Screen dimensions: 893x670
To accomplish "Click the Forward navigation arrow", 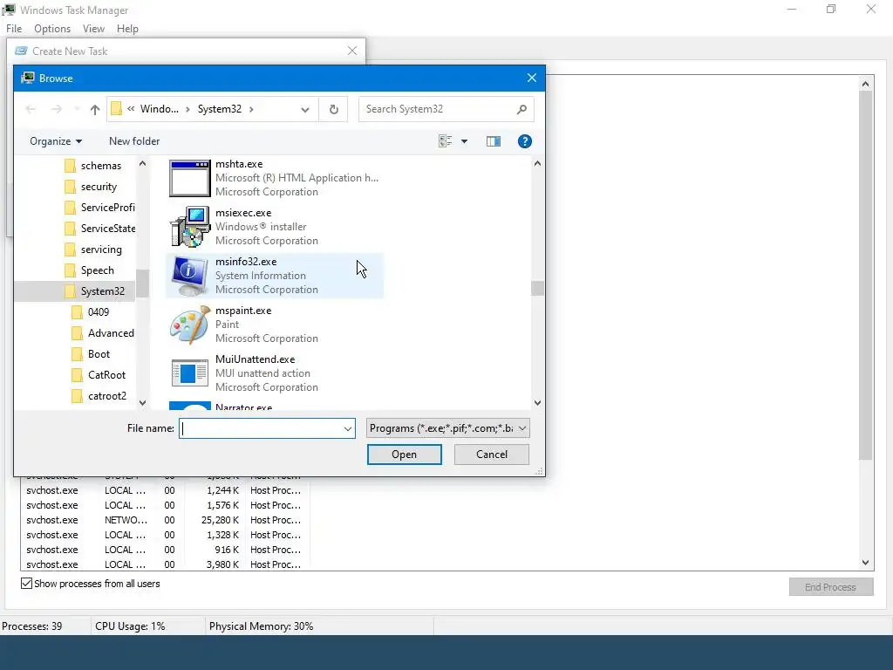I will click(x=56, y=109).
